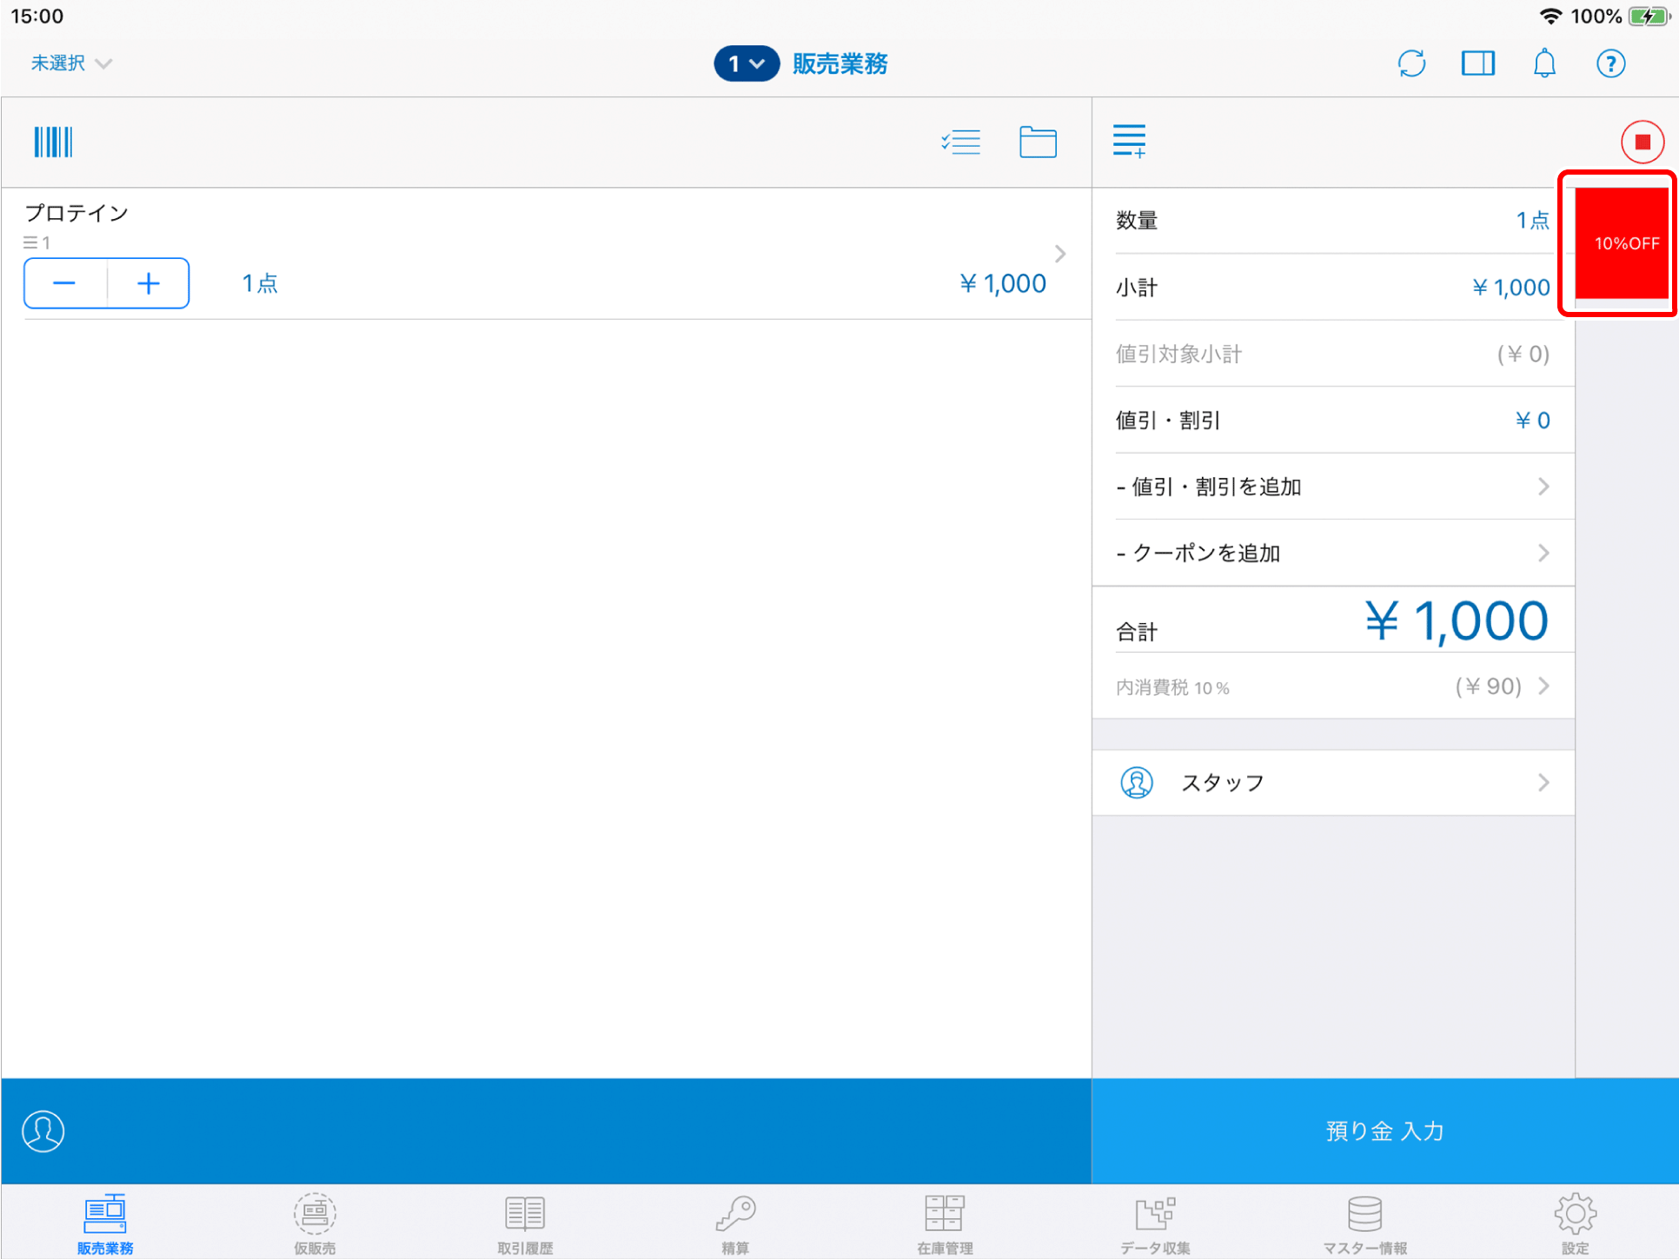The height and width of the screenshot is (1259, 1679).
Task: Open クーポンを追加 row
Action: coord(1332,553)
